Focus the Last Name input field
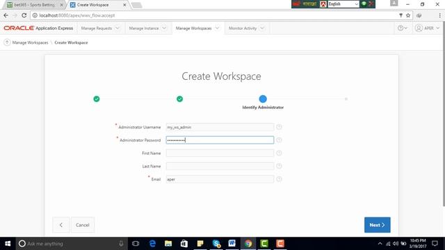This screenshot has width=445, height=250. (220, 166)
